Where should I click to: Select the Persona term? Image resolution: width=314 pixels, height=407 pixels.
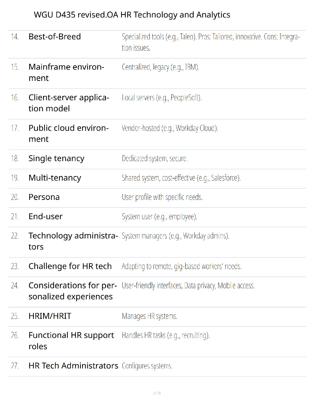pyautogui.click(x=44, y=197)
